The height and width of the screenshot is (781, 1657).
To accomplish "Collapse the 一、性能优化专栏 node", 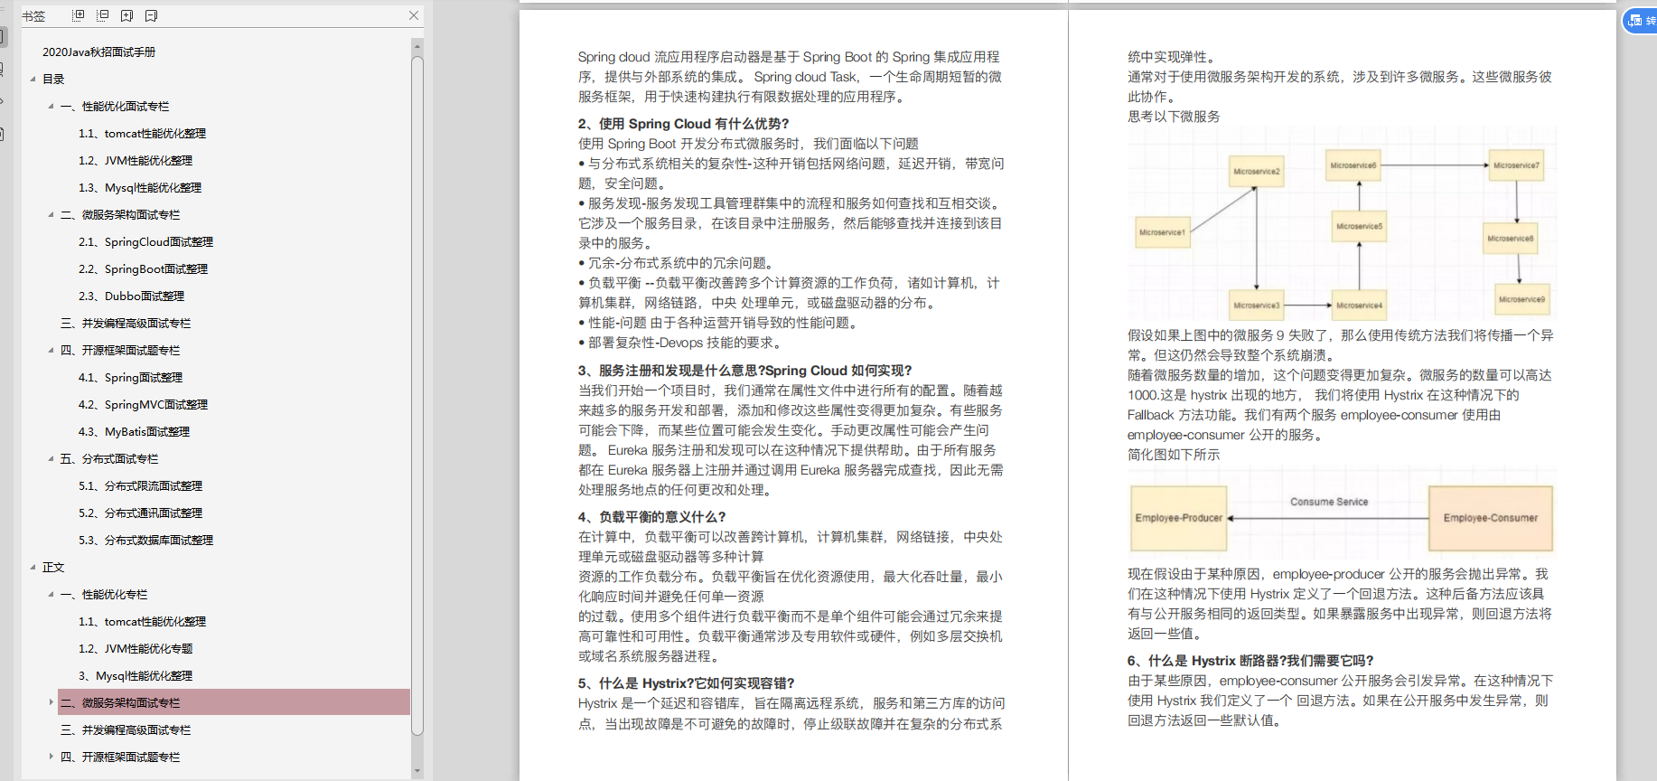I will coord(51,594).
